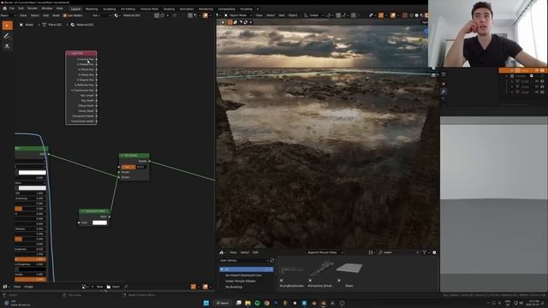Click Plane.002 mesh in breadcrumb
The height and width of the screenshot is (308, 548).
[x=52, y=25]
